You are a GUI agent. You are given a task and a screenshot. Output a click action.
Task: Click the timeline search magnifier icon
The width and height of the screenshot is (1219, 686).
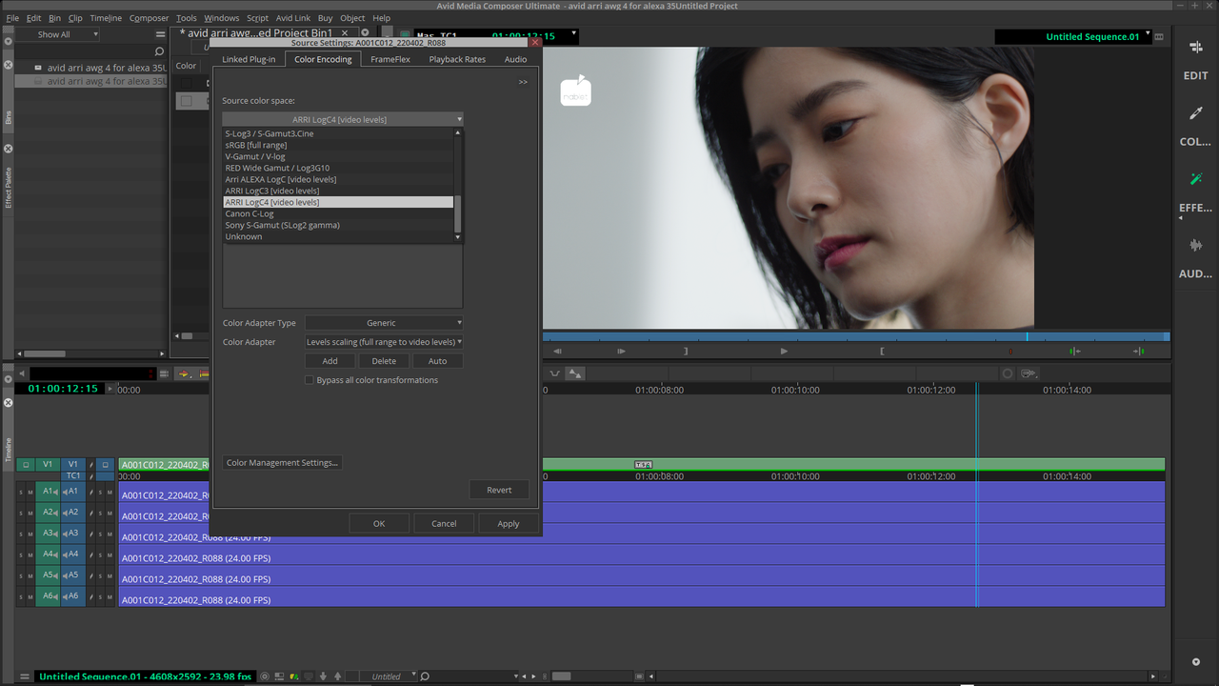[x=426, y=676]
